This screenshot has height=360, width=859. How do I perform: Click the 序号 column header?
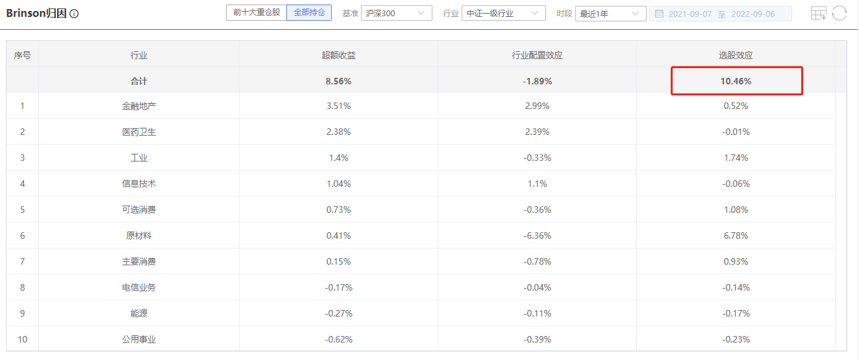click(23, 55)
